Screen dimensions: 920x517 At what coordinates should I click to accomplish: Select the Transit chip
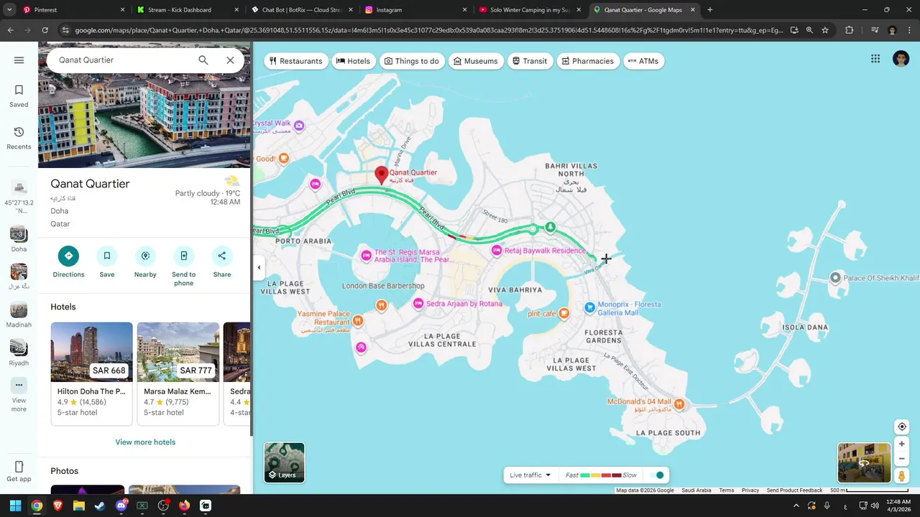(x=529, y=61)
